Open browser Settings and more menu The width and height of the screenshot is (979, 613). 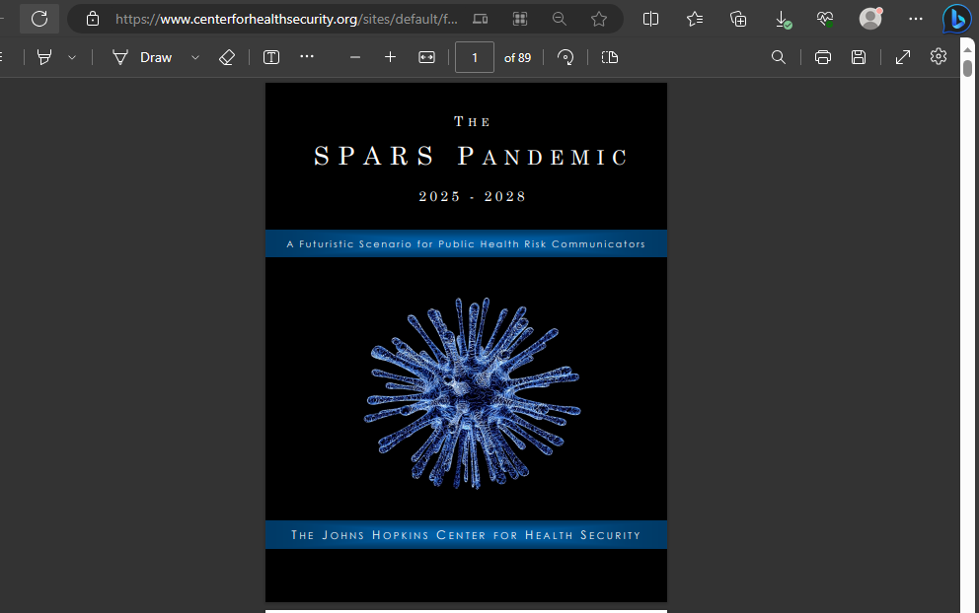[915, 19]
